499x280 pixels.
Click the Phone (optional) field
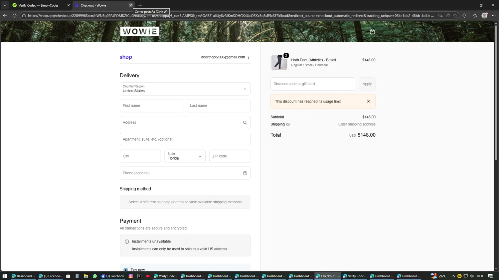coord(185,173)
